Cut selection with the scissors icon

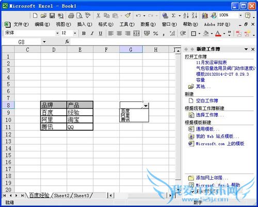pos(98,15)
